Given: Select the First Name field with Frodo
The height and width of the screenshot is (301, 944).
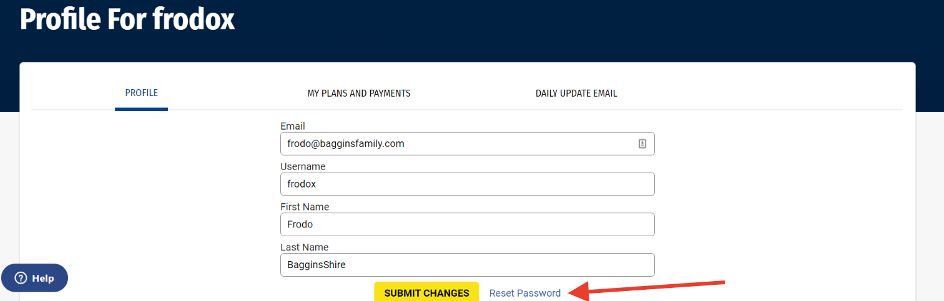Looking at the screenshot, I should click(468, 224).
